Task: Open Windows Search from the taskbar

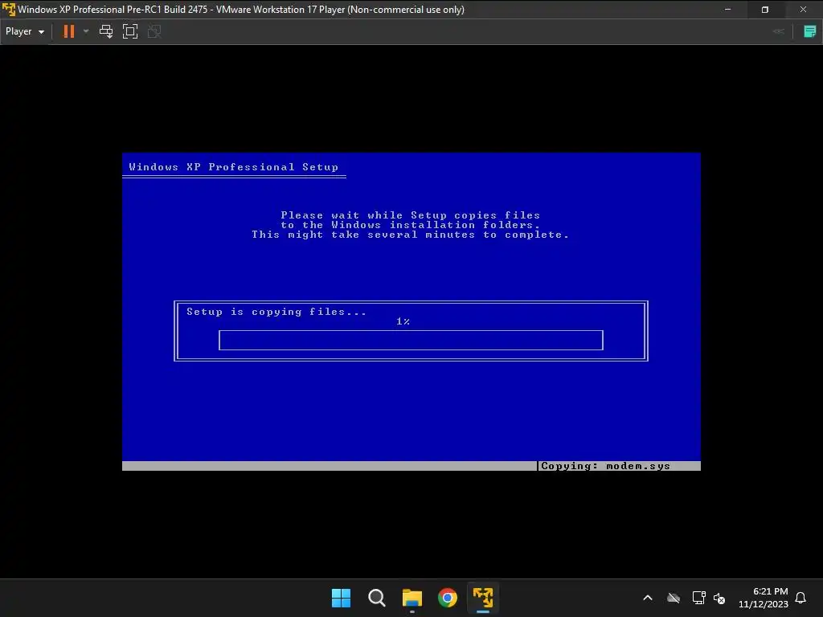Action: point(377,598)
